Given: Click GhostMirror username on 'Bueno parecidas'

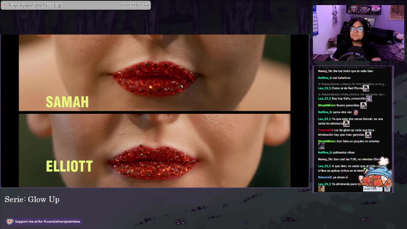Looking at the screenshot, I should point(327,105).
